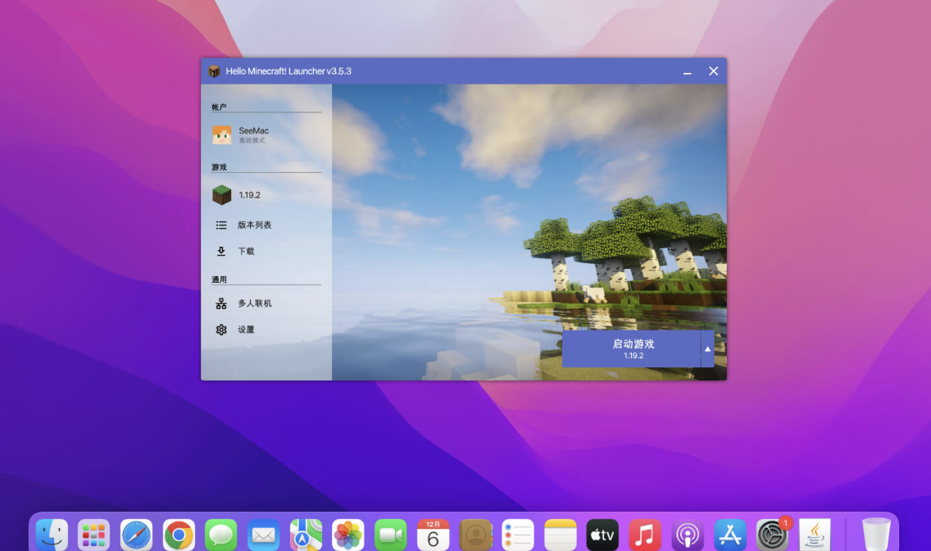Launch game with 启动游戏 button

click(632, 348)
